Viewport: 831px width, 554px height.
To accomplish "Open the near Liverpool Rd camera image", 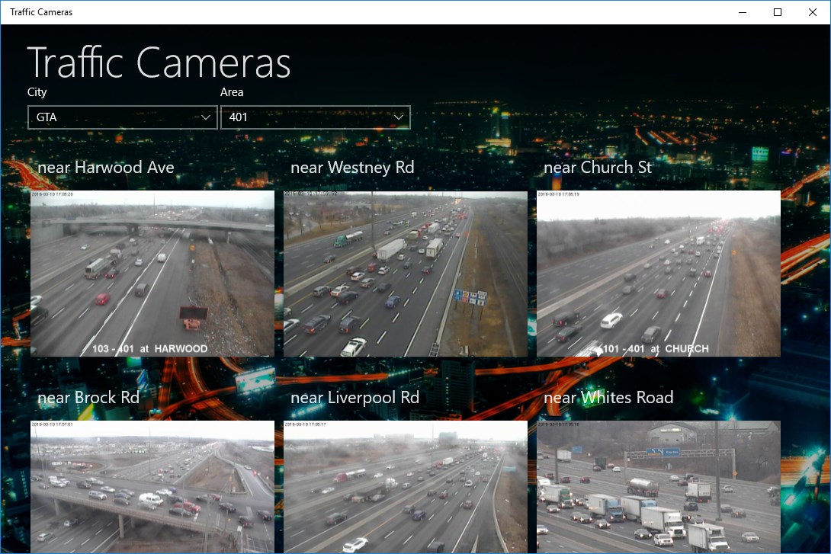I will pyautogui.click(x=406, y=487).
